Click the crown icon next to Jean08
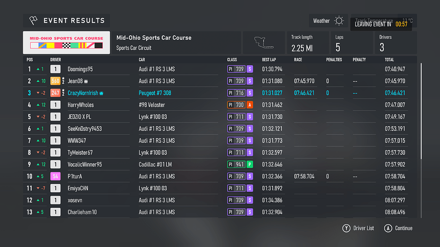This screenshot has height=247, width=440. click(86, 81)
